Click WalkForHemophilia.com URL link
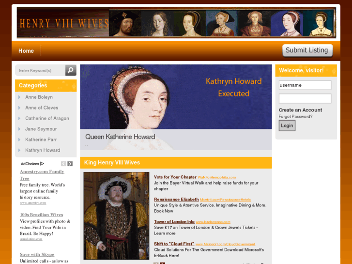Image resolution: width=352 pixels, height=264 pixels. 217,177
